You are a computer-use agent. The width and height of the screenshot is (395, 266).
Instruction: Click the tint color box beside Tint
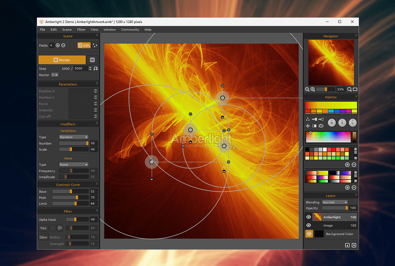pos(52,228)
